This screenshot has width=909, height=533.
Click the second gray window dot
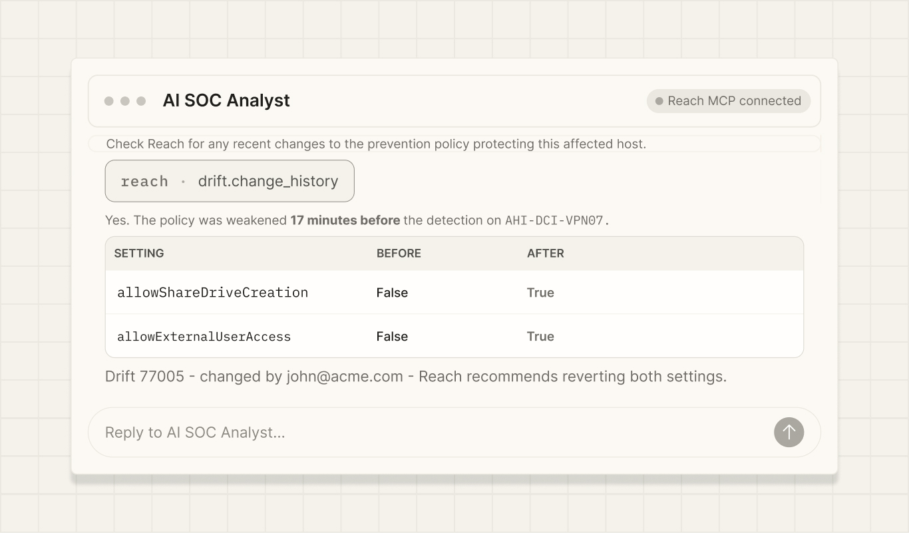click(x=125, y=101)
